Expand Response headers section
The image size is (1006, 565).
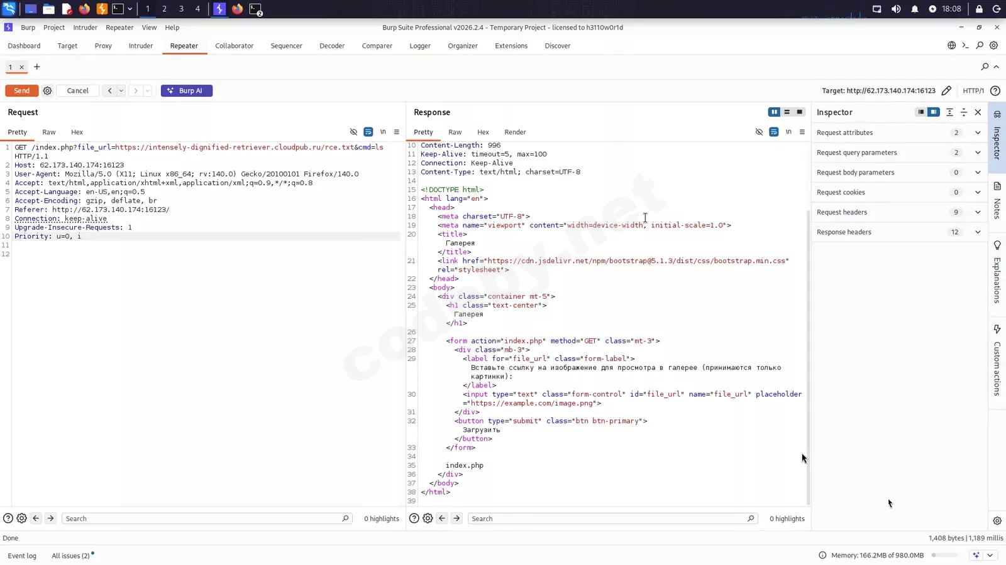click(978, 232)
